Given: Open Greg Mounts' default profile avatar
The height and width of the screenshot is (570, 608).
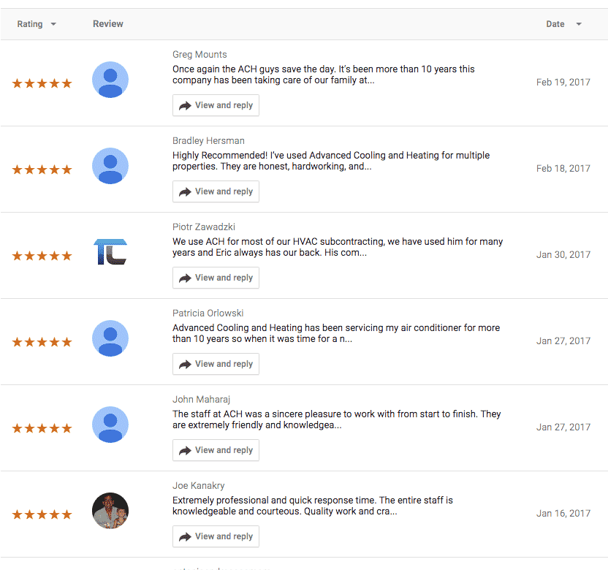Looking at the screenshot, I should 110,80.
